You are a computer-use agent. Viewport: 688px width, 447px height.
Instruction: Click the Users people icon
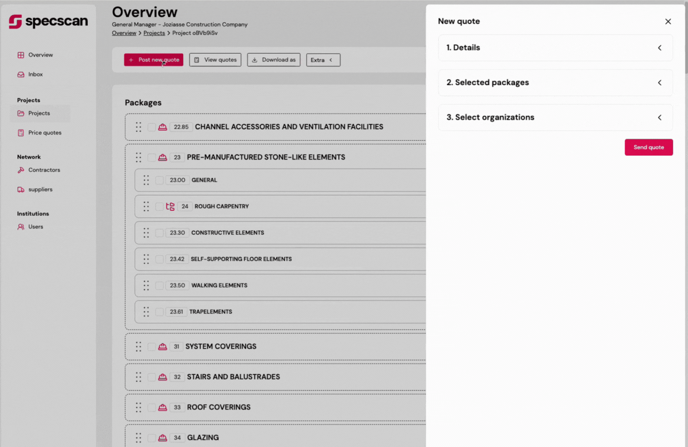tap(21, 227)
